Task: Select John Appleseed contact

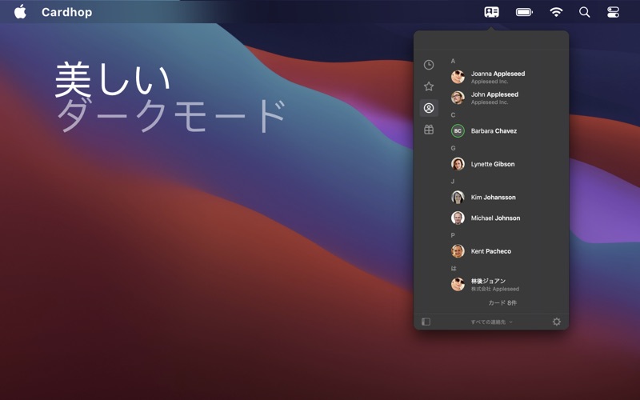Action: 506,98
